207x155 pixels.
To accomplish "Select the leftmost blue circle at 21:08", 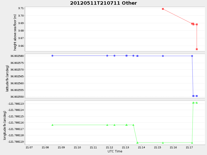I will point(52,55).
